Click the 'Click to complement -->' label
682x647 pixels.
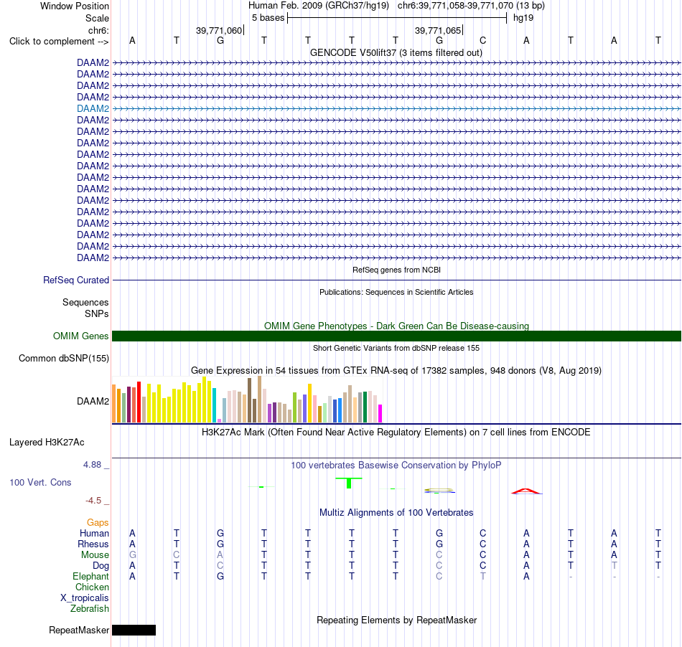coord(59,42)
